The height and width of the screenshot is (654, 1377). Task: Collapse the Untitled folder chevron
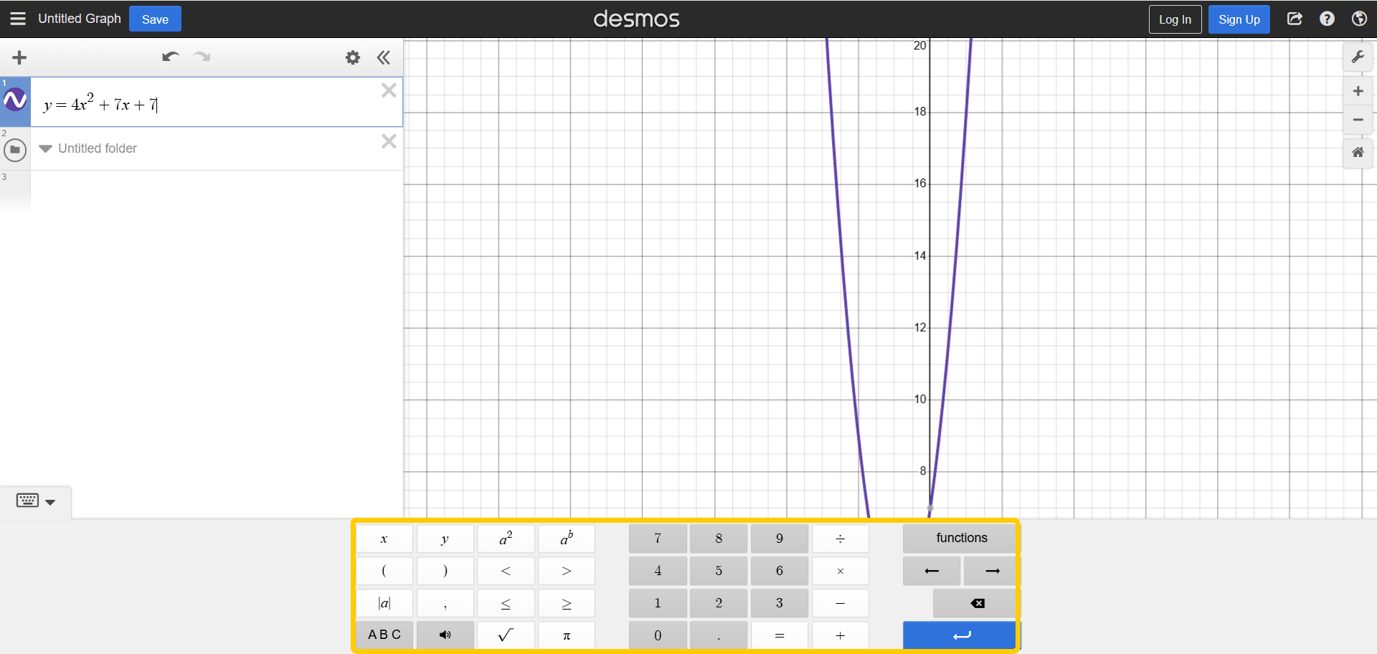[46, 148]
